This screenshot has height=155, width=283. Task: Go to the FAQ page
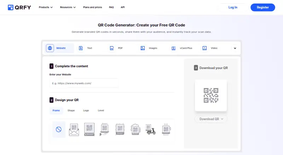click(111, 7)
